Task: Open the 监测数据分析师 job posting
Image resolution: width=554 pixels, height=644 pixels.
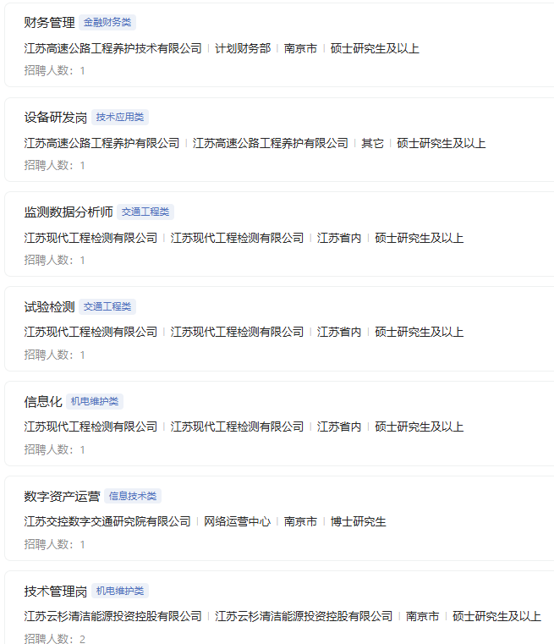Action: pos(69,212)
